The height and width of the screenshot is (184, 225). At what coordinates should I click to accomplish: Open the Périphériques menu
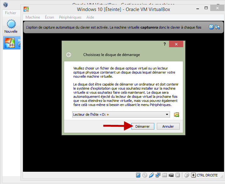coord(70,17)
